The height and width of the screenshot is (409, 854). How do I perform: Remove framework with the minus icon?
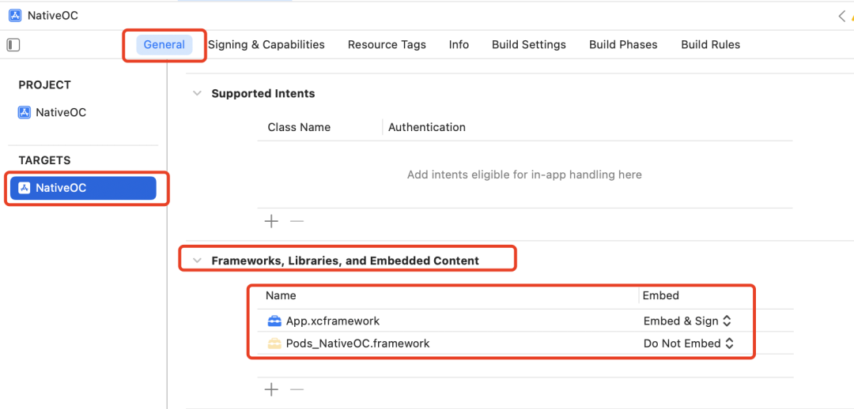(x=297, y=389)
